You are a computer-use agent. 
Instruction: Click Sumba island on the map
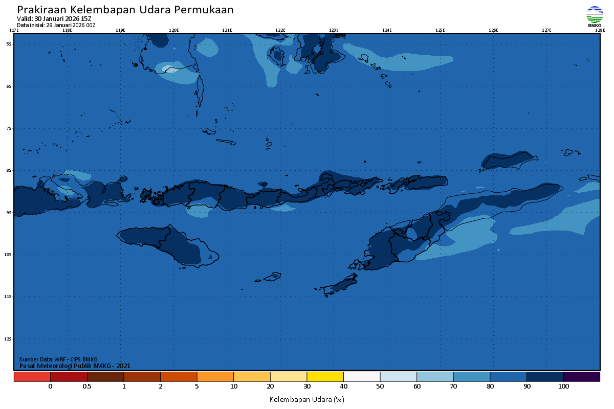pyautogui.click(x=164, y=244)
